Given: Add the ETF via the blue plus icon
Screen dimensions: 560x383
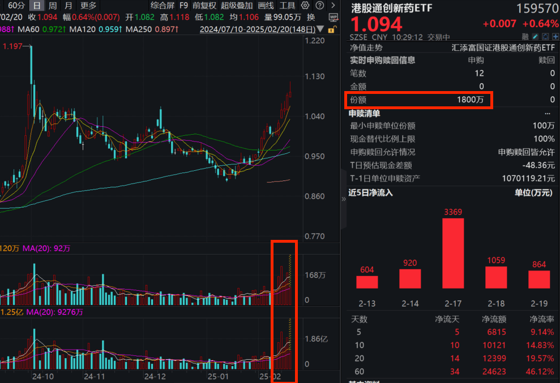Looking at the screenshot, I should tap(555, 36).
